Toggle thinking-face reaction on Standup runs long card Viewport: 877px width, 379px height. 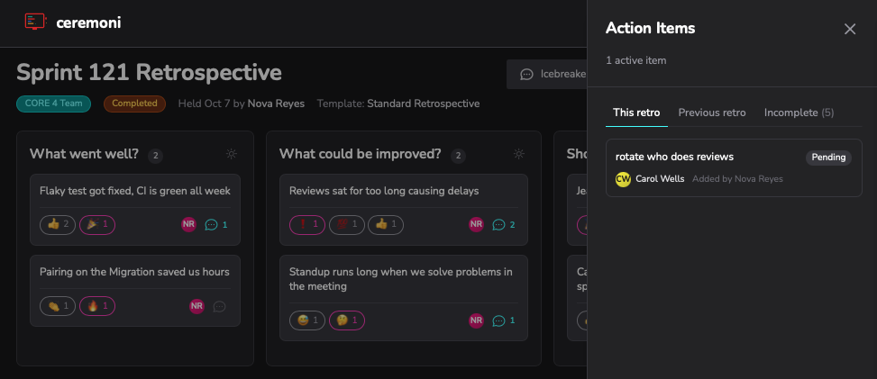click(x=347, y=320)
